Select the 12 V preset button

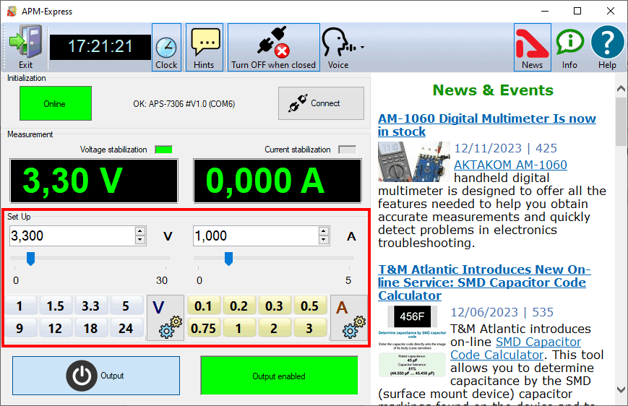(55, 328)
